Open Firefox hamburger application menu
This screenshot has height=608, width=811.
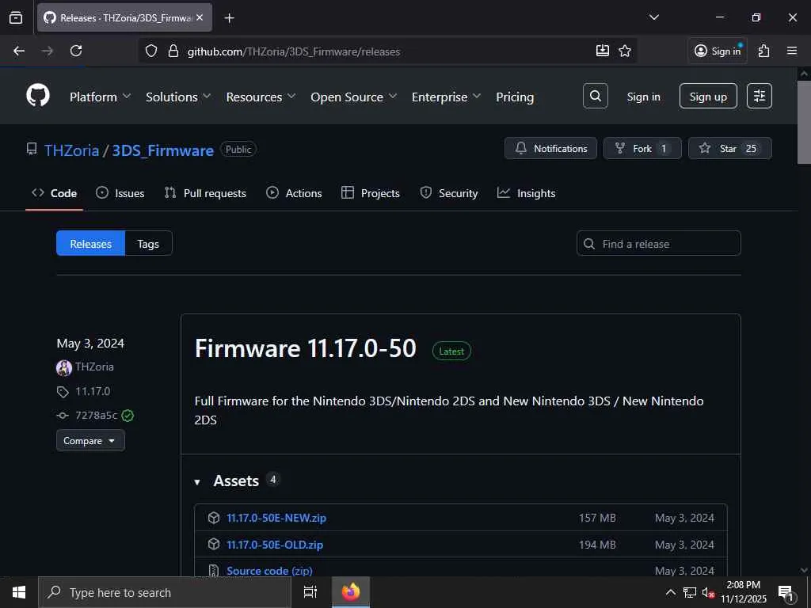click(x=792, y=51)
